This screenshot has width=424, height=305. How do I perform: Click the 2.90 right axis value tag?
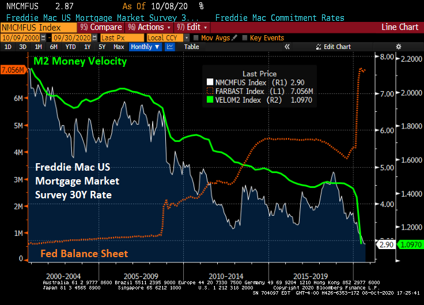click(x=386, y=244)
